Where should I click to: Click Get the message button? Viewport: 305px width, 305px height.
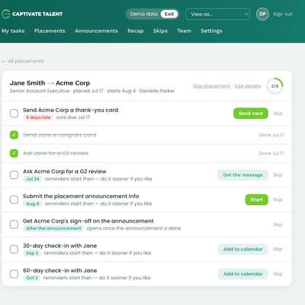(242, 175)
